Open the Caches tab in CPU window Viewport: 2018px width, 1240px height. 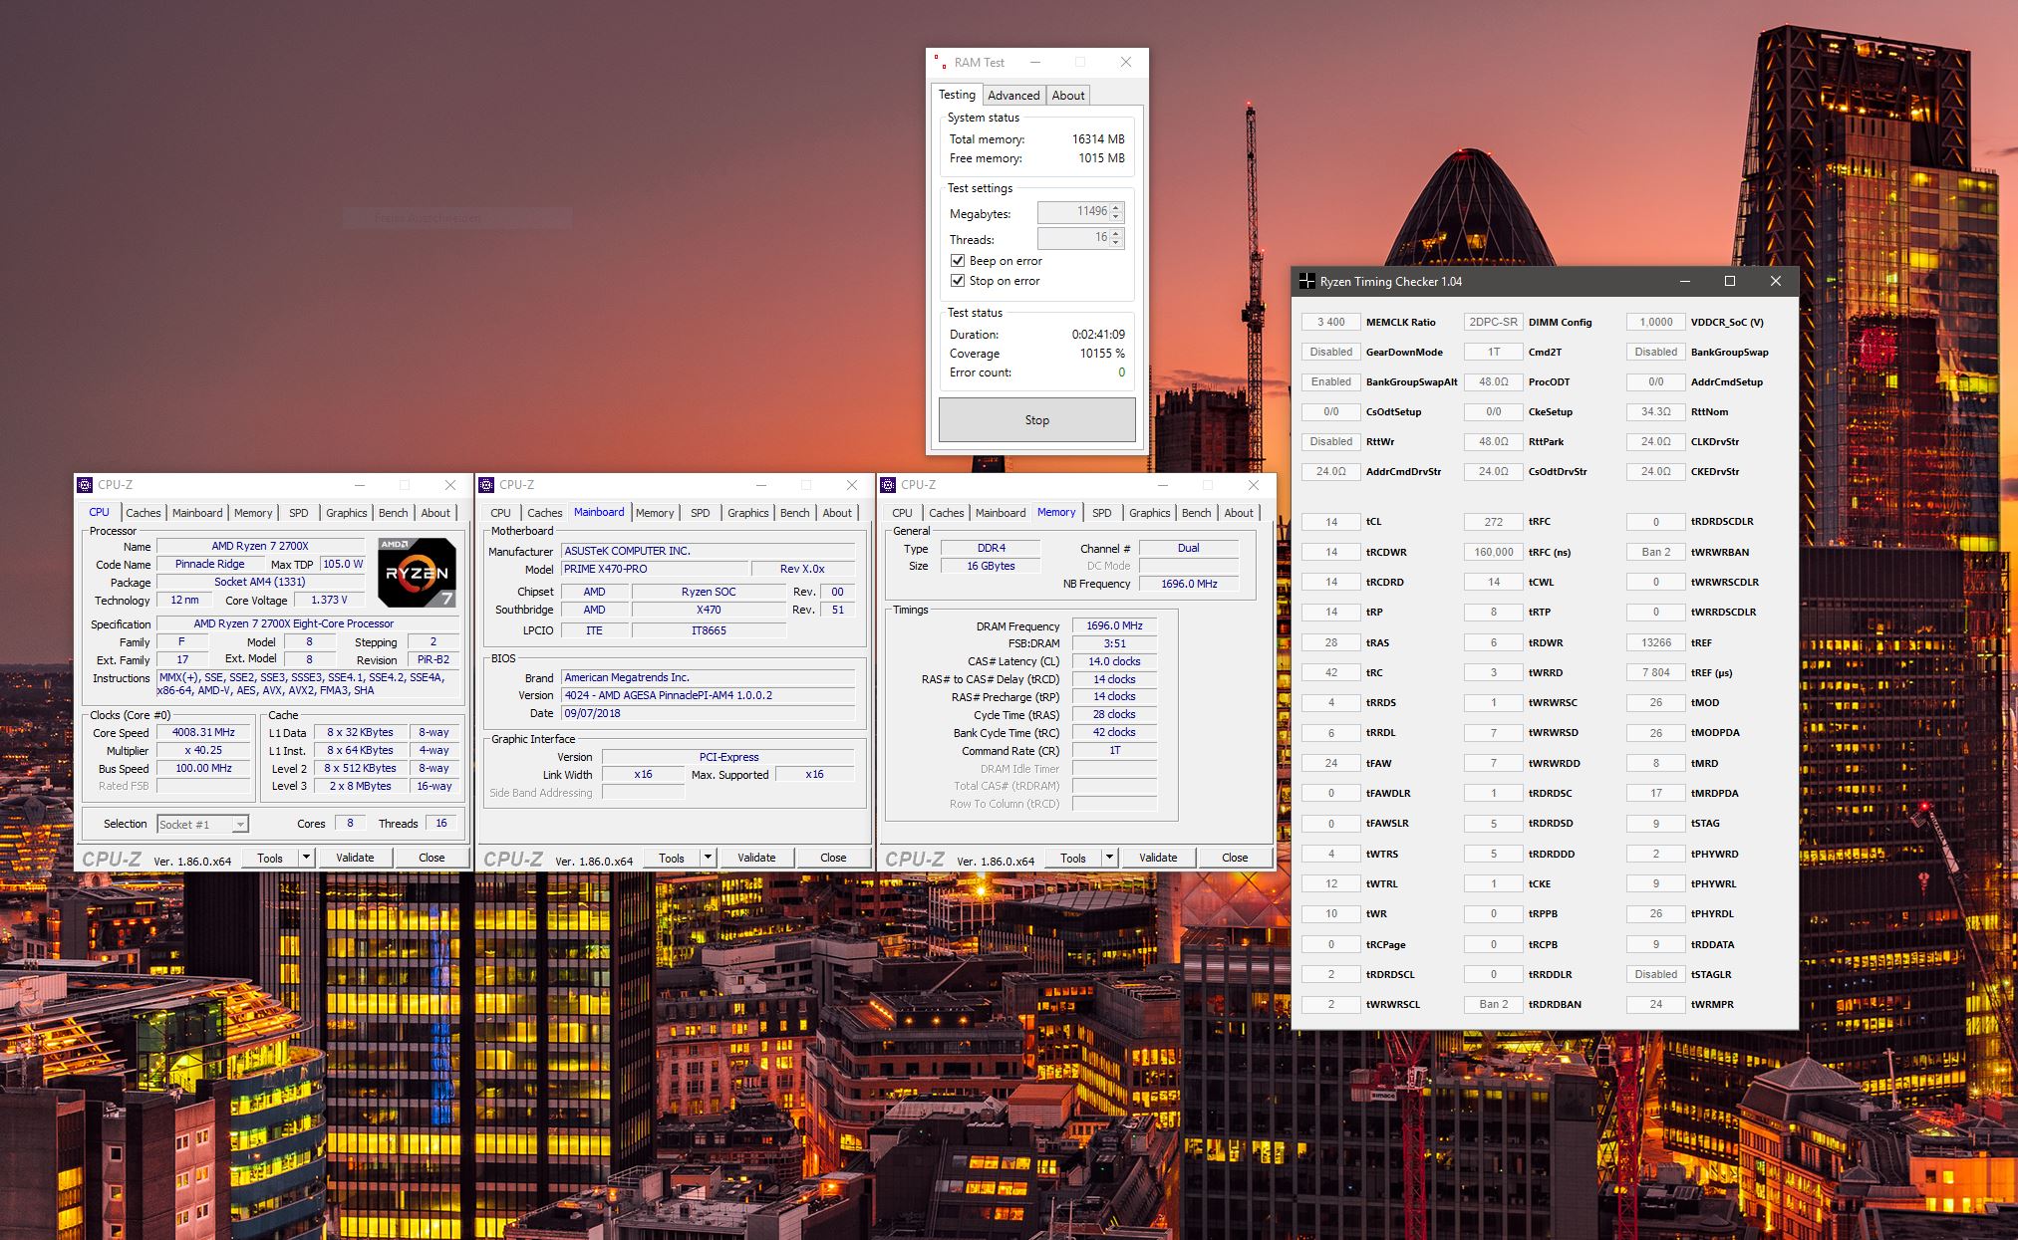point(144,513)
